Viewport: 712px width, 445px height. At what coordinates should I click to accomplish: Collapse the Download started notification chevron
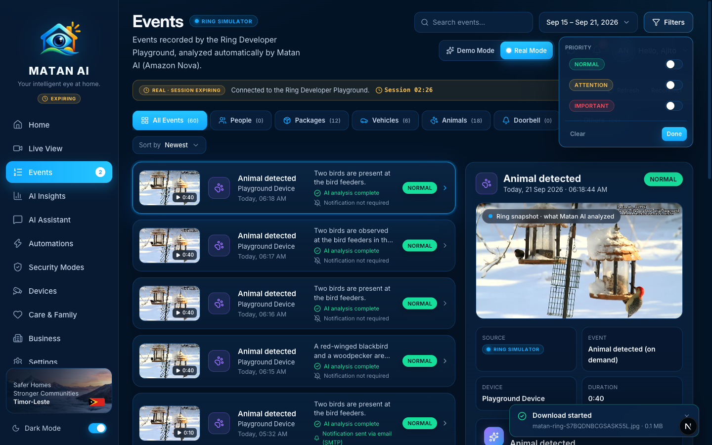(x=686, y=416)
